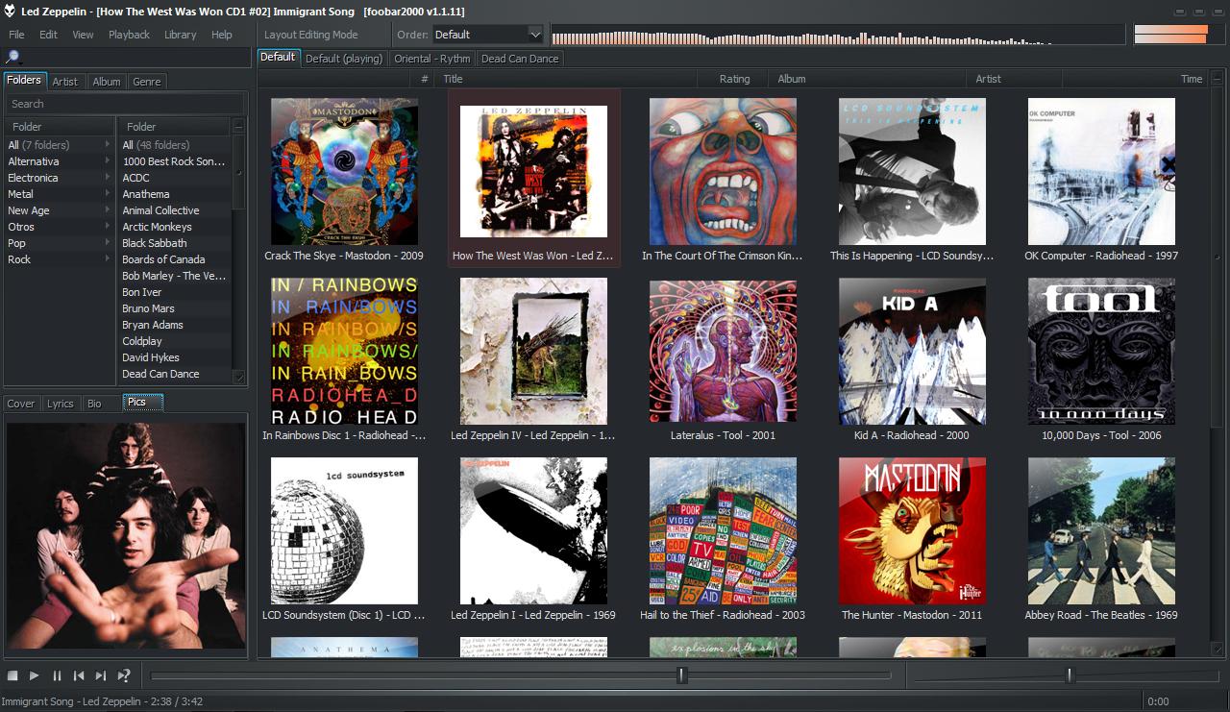The width and height of the screenshot is (1230, 712).
Task: Select the Coldplay folder
Action: (x=175, y=341)
